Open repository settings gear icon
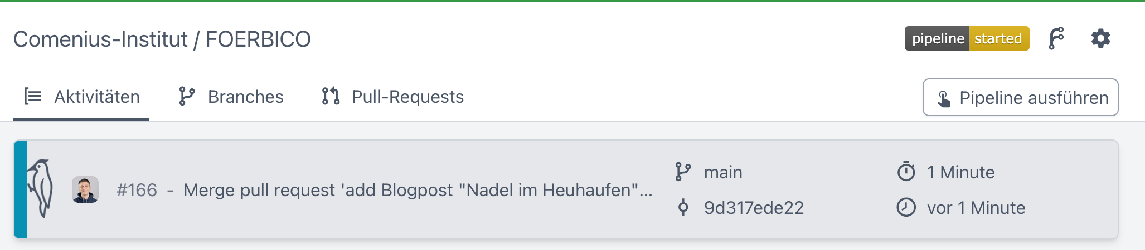Viewport: 1145px width, 250px height. point(1100,39)
